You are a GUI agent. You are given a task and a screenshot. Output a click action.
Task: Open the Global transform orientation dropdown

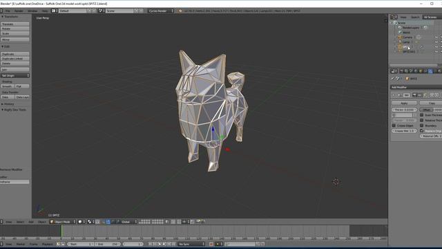point(129,222)
